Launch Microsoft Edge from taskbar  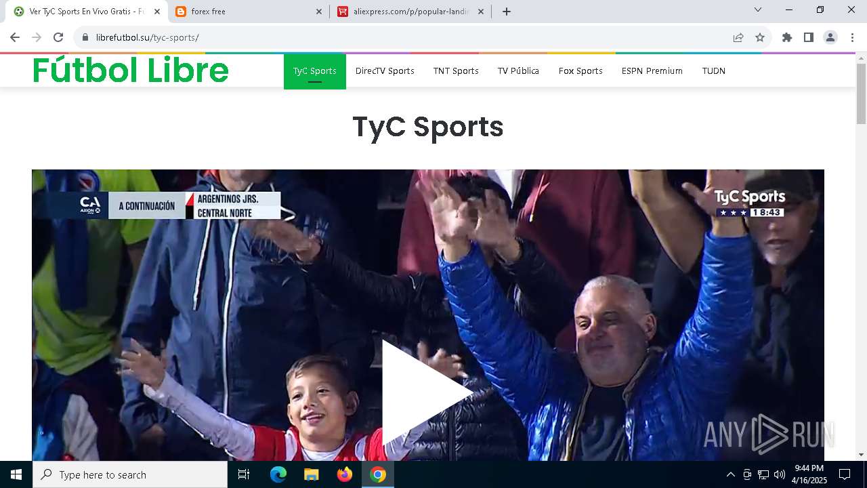pos(278,474)
